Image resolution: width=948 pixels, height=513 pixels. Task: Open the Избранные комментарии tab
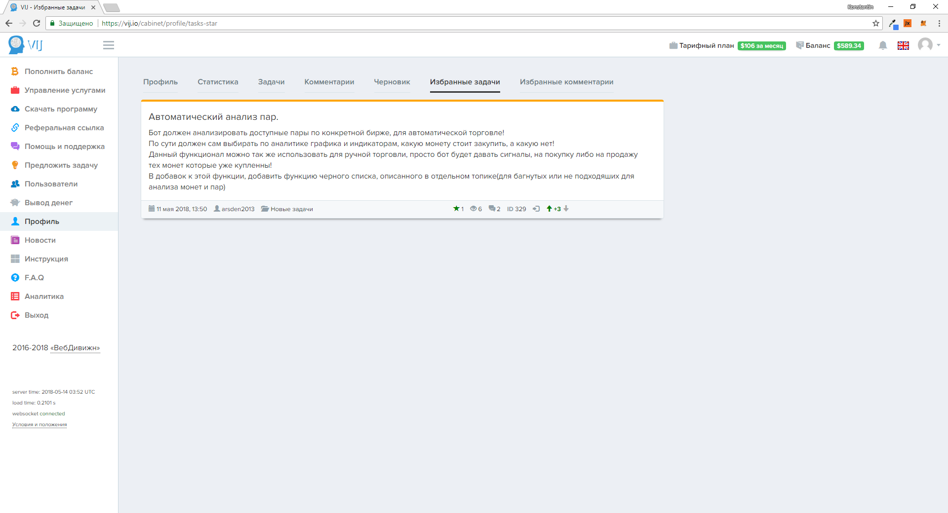pyautogui.click(x=566, y=82)
